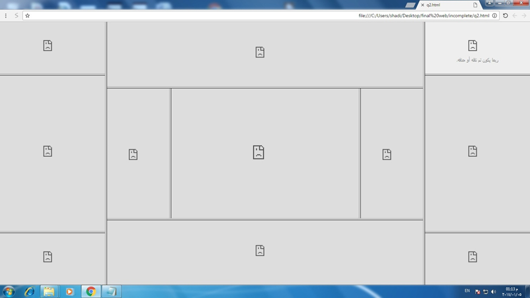
Task: Click the Arabic error message text in top-right frame
Action: 477,60
